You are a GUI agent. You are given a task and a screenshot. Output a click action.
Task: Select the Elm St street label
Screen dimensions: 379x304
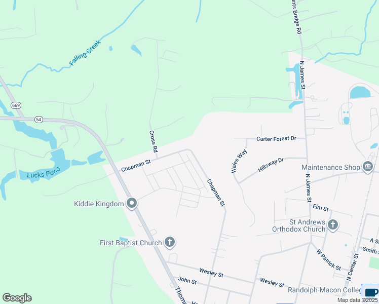coord(321,208)
